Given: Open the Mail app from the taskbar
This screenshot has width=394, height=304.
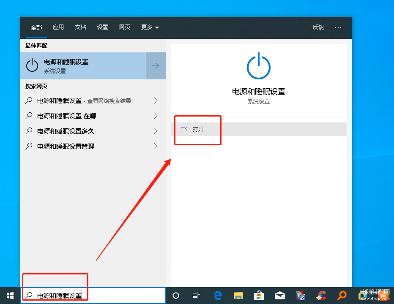Looking at the screenshot, I should click(280, 296).
